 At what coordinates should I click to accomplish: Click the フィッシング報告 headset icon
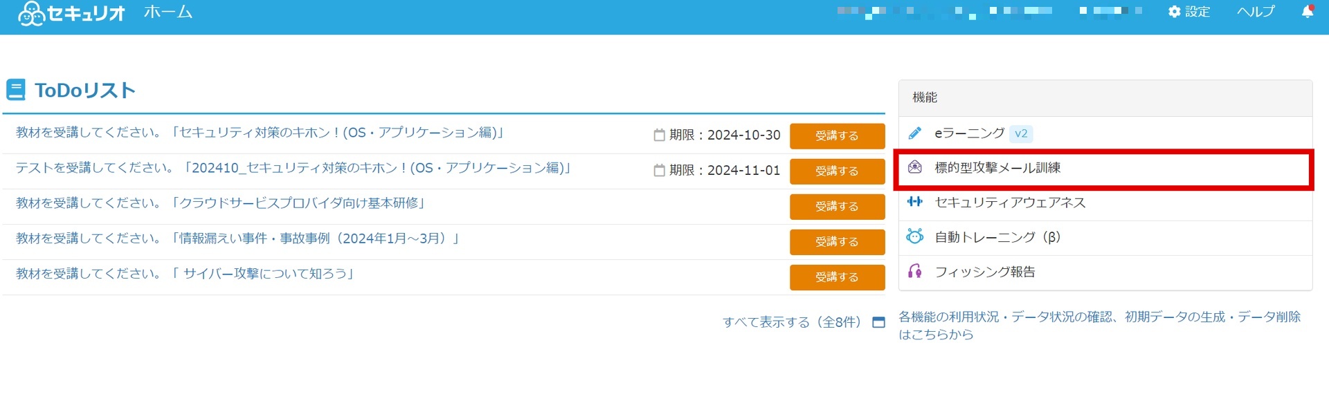[915, 271]
